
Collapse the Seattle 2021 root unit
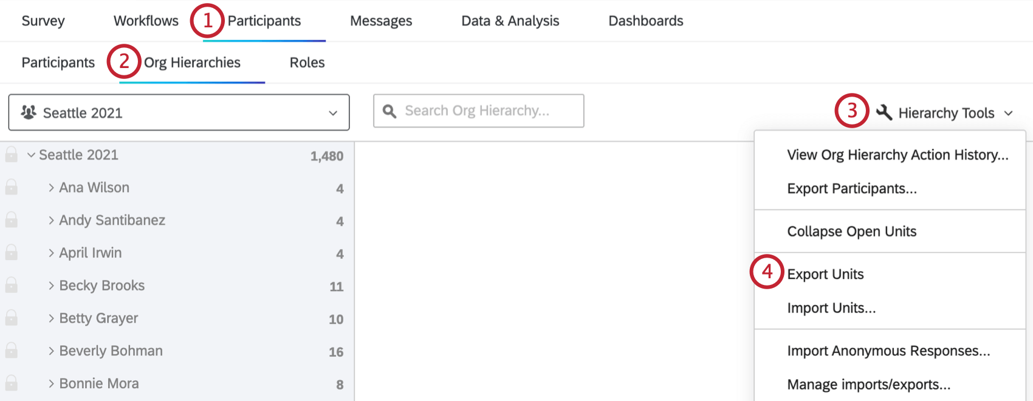31,156
